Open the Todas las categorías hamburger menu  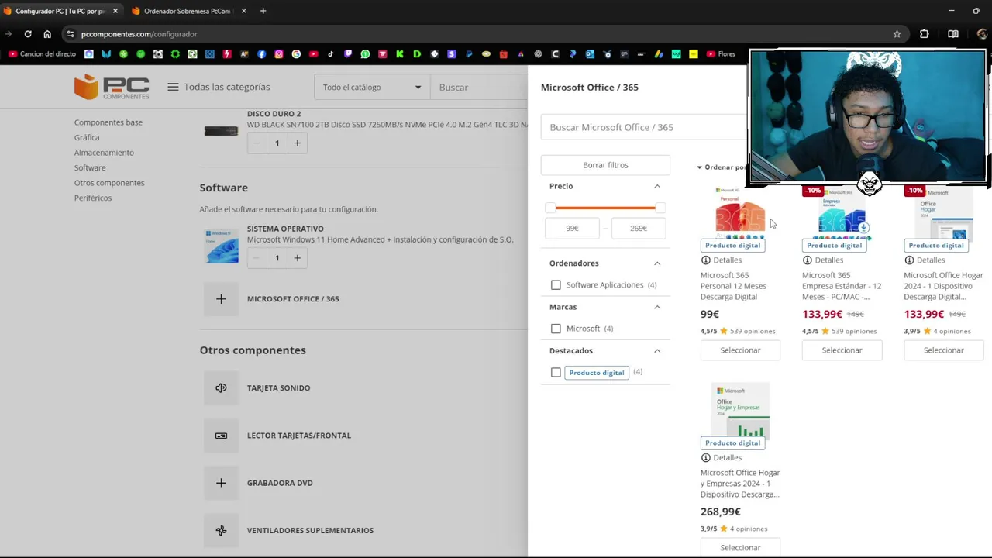coord(173,87)
